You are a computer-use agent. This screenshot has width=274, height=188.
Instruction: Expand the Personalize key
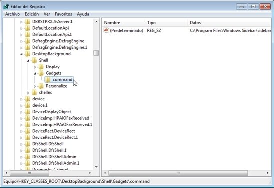tap(35, 86)
